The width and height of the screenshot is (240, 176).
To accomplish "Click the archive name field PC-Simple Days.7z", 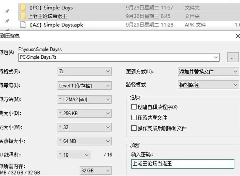I will click(x=119, y=57).
